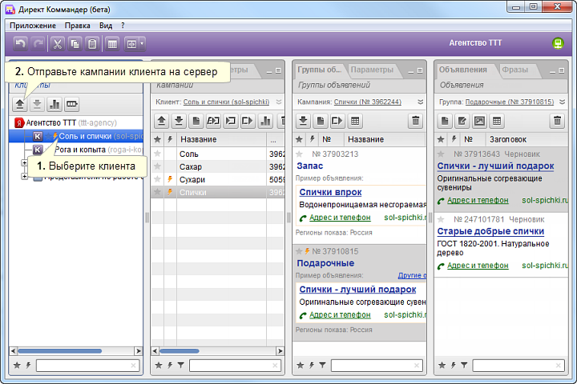This screenshot has height=384, width=577.
Task: Star the ad № 247101781 Черновик
Action: point(441,219)
